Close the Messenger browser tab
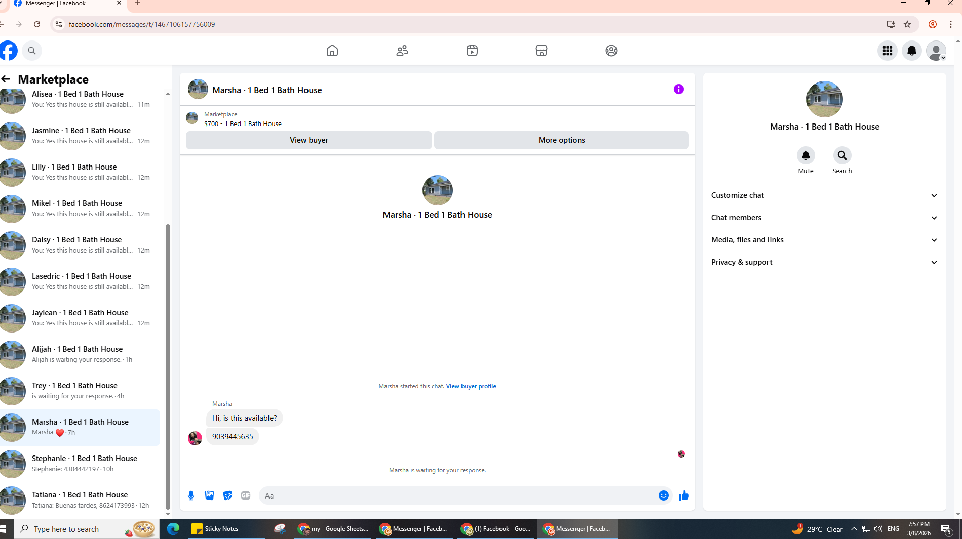The width and height of the screenshot is (962, 539). [x=119, y=3]
